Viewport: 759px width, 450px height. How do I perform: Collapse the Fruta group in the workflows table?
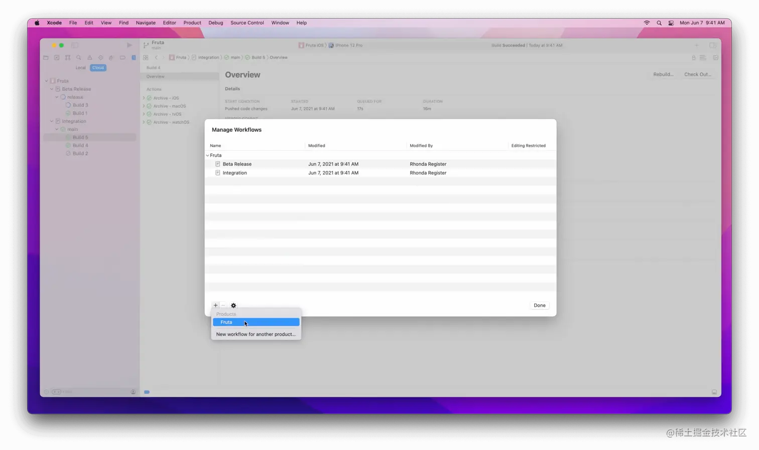[207, 155]
